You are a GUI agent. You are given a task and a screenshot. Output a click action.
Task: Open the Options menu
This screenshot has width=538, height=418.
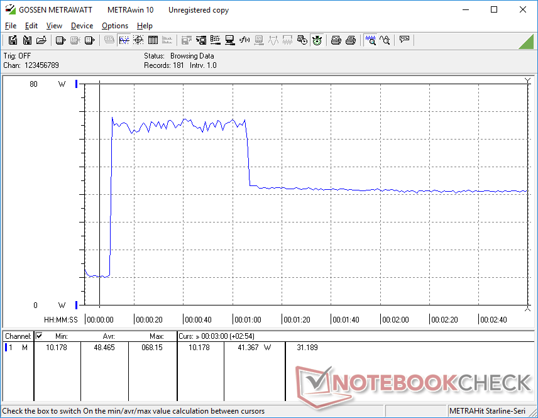pos(115,26)
